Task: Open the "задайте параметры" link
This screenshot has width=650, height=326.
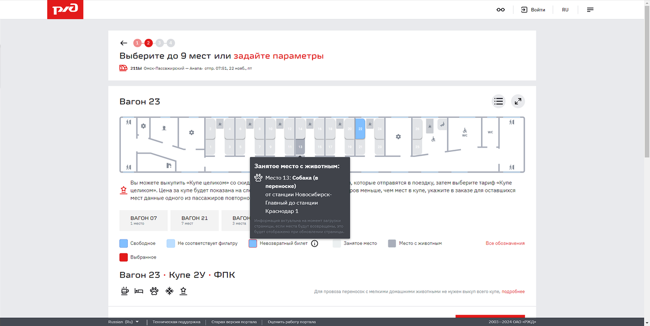Action: click(278, 56)
